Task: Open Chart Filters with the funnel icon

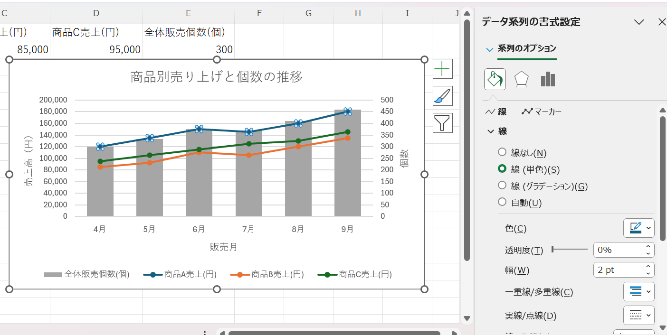Action: (442, 123)
